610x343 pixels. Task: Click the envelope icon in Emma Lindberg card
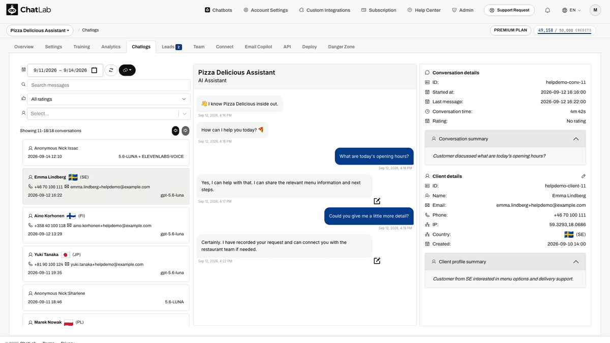67,187
